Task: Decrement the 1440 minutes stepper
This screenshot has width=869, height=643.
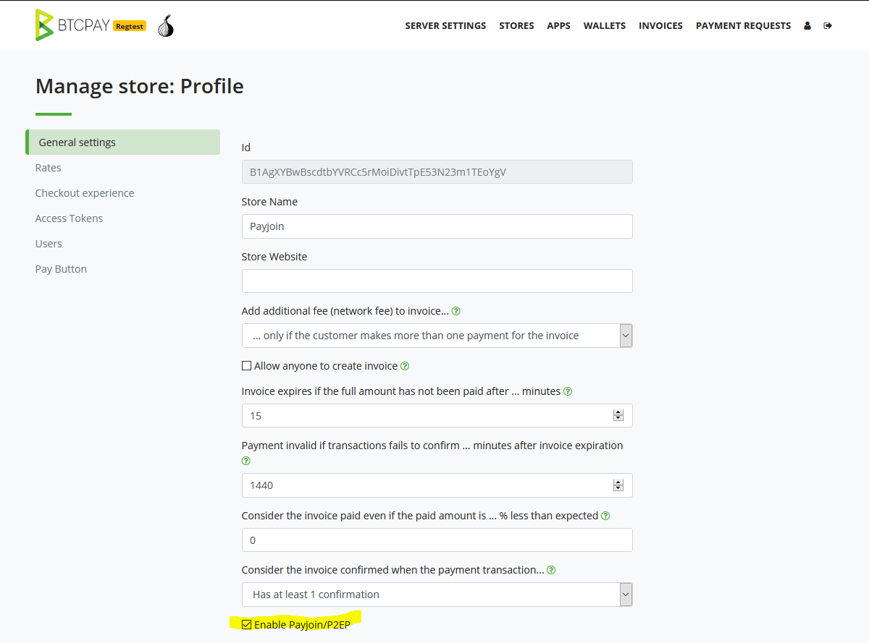Action: [x=618, y=488]
